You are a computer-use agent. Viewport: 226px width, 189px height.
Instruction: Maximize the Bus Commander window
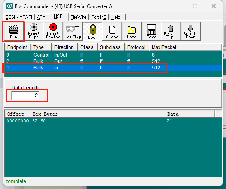pyautogui.click(x=195, y=6)
